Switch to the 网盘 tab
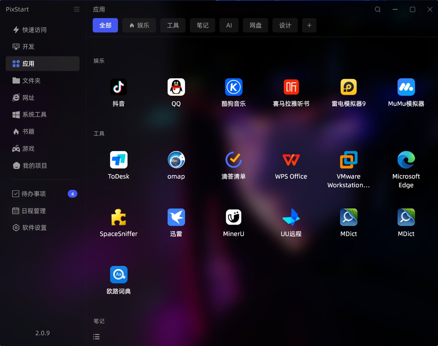Screen dimensions: 438x346 pyautogui.click(x=255, y=25)
